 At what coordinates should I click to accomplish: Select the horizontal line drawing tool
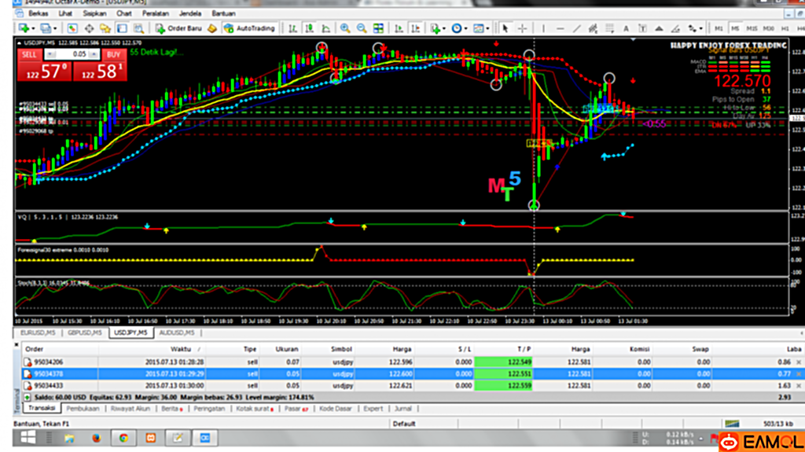(x=560, y=28)
